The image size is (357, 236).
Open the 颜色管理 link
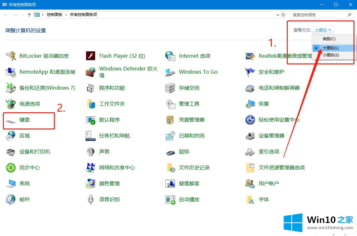click(109, 184)
